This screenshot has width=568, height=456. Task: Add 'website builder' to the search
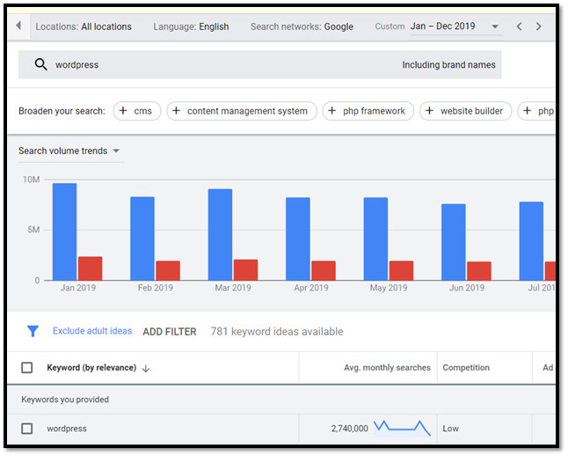465,111
